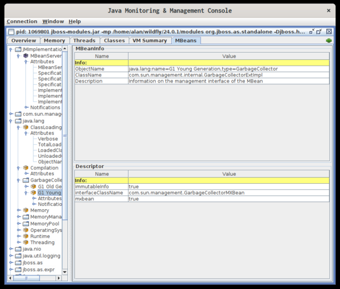The width and height of the screenshot is (340, 289).
Task: Switch to the VM Summary tab
Action: pyautogui.click(x=149, y=41)
